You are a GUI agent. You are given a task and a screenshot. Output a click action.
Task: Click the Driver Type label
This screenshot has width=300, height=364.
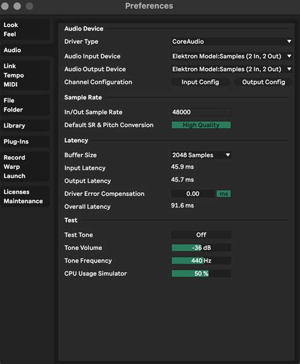(x=81, y=42)
